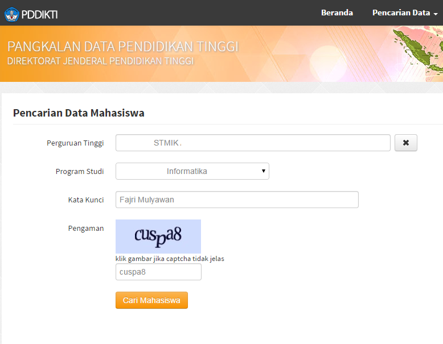Click the 'Pengaman' label

[86, 229]
